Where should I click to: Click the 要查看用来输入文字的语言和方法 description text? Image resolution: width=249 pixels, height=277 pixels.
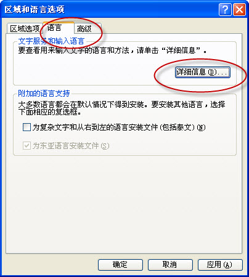(x=74, y=50)
